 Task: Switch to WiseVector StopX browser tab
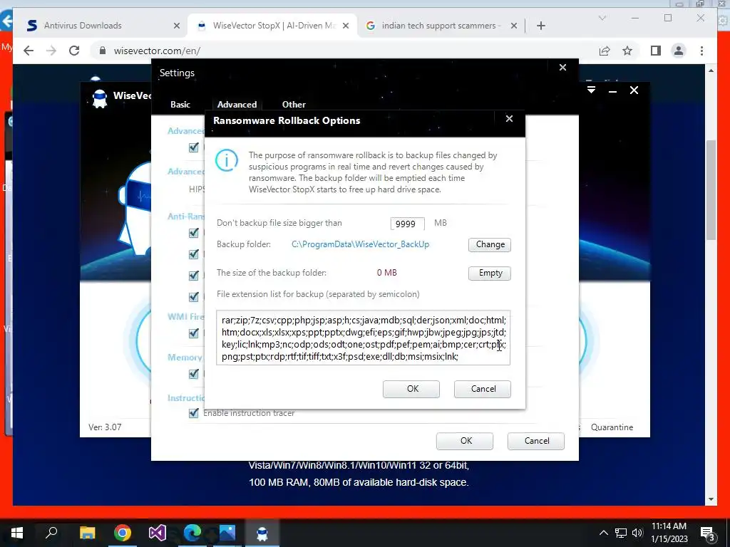(x=272, y=26)
